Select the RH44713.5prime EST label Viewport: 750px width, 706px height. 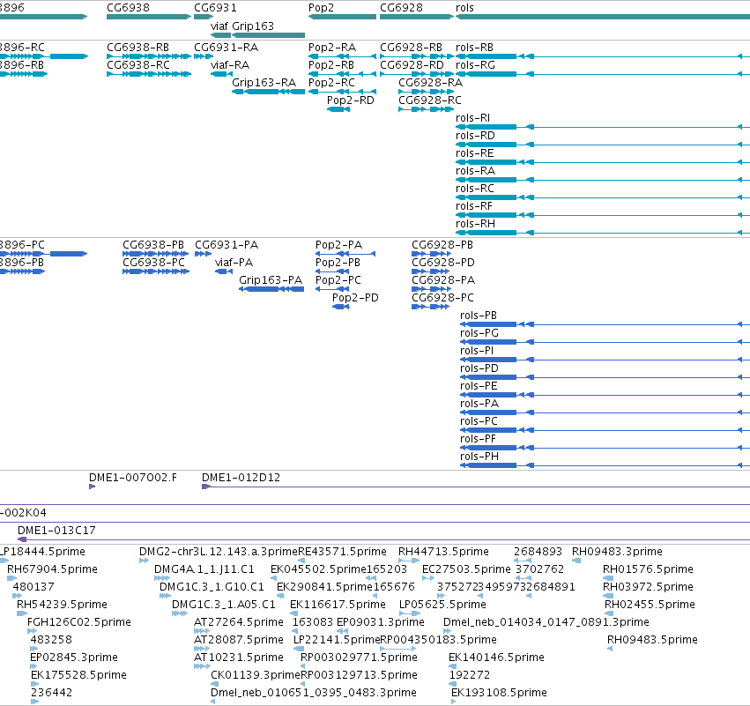[443, 552]
